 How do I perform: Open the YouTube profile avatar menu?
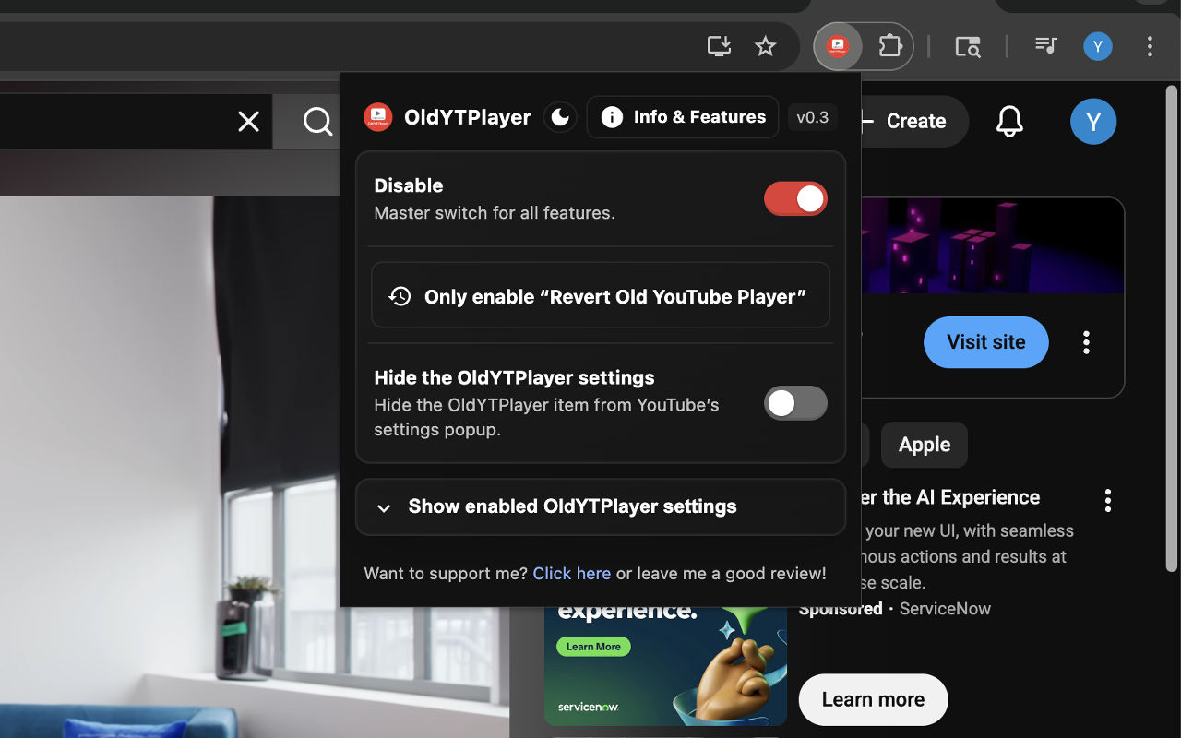(1093, 121)
